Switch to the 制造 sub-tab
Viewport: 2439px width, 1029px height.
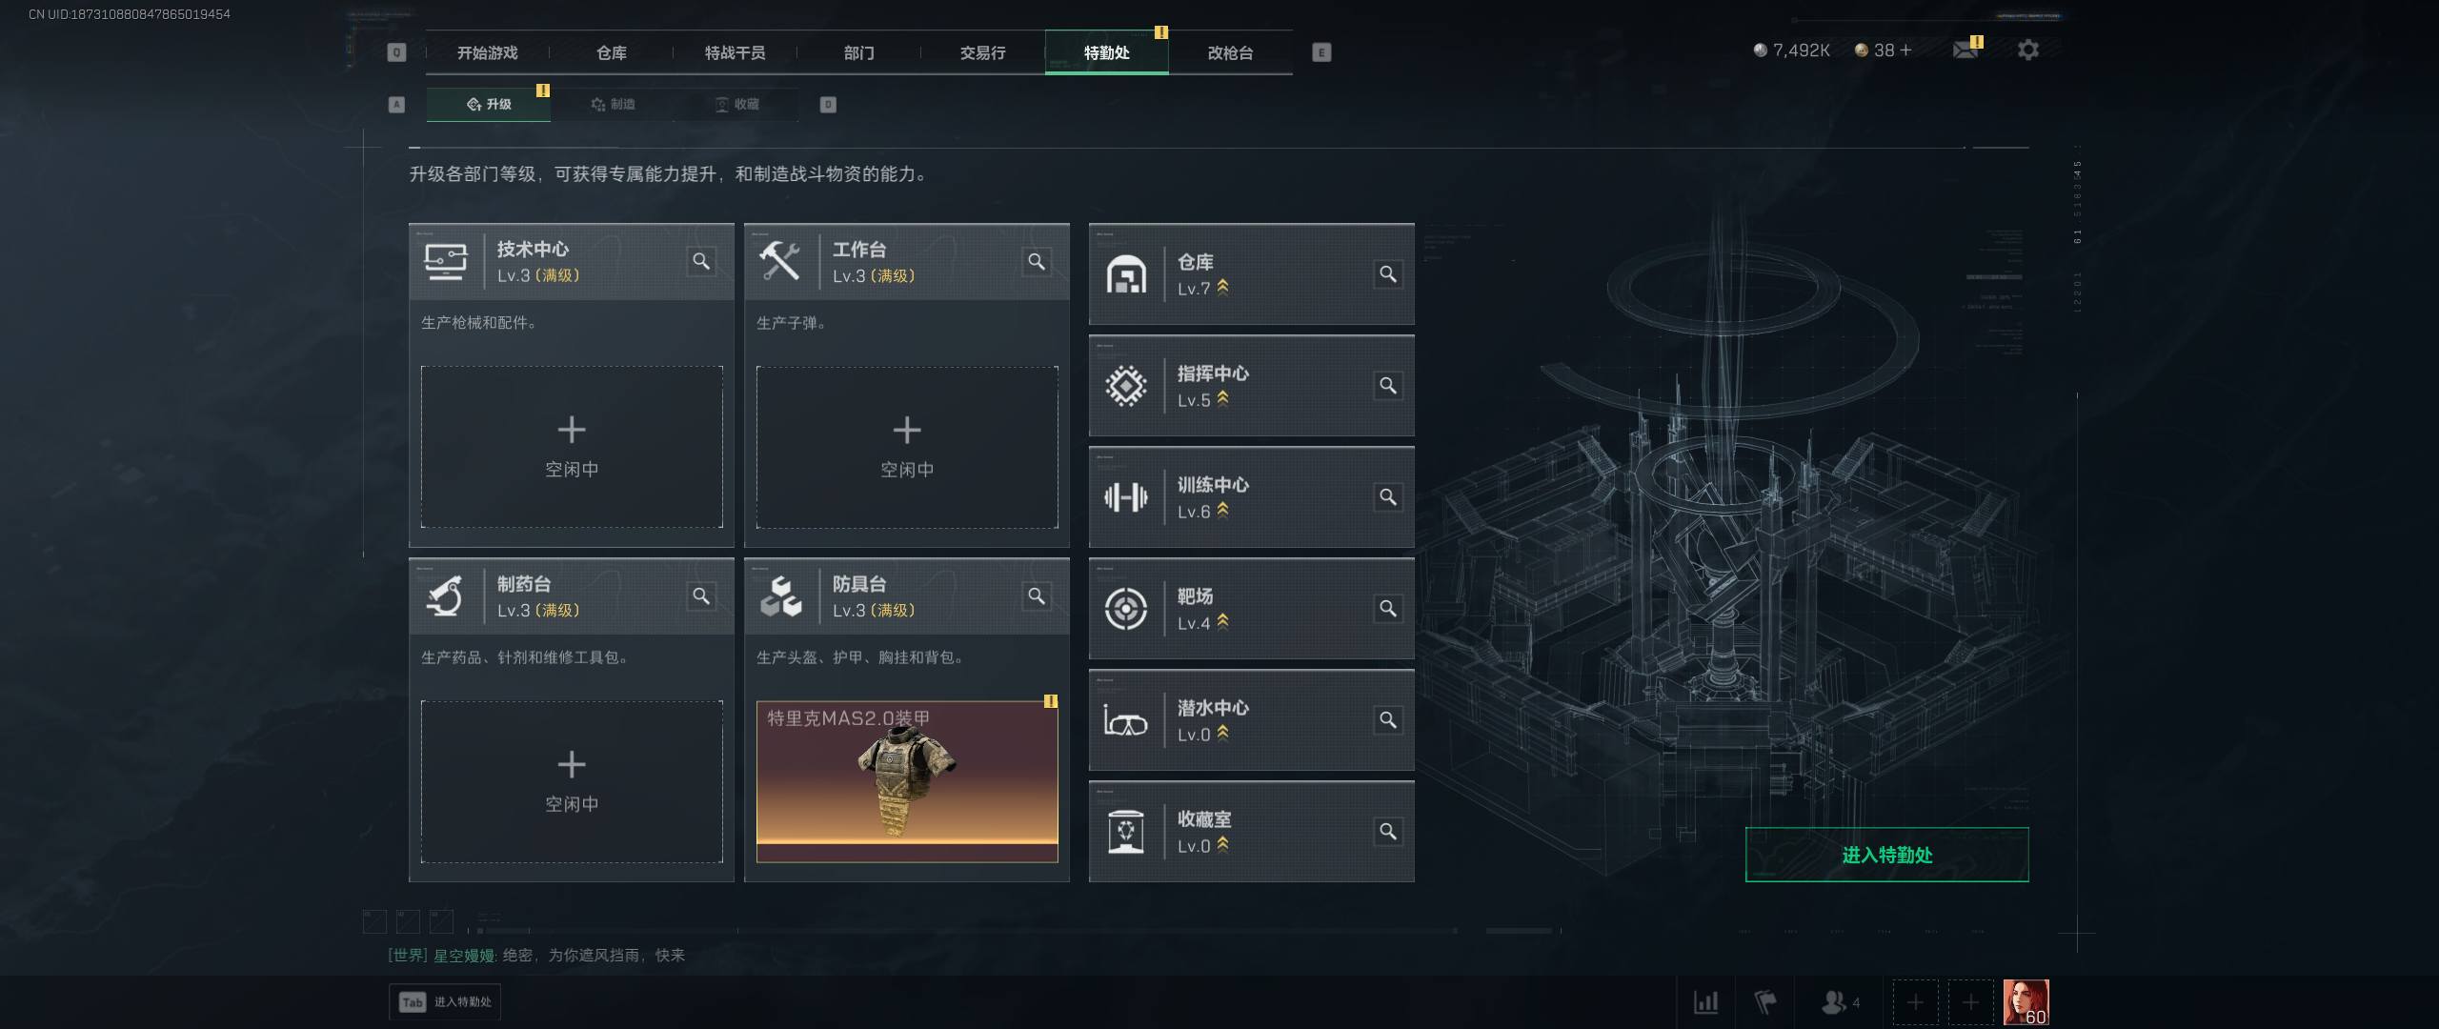(x=613, y=104)
